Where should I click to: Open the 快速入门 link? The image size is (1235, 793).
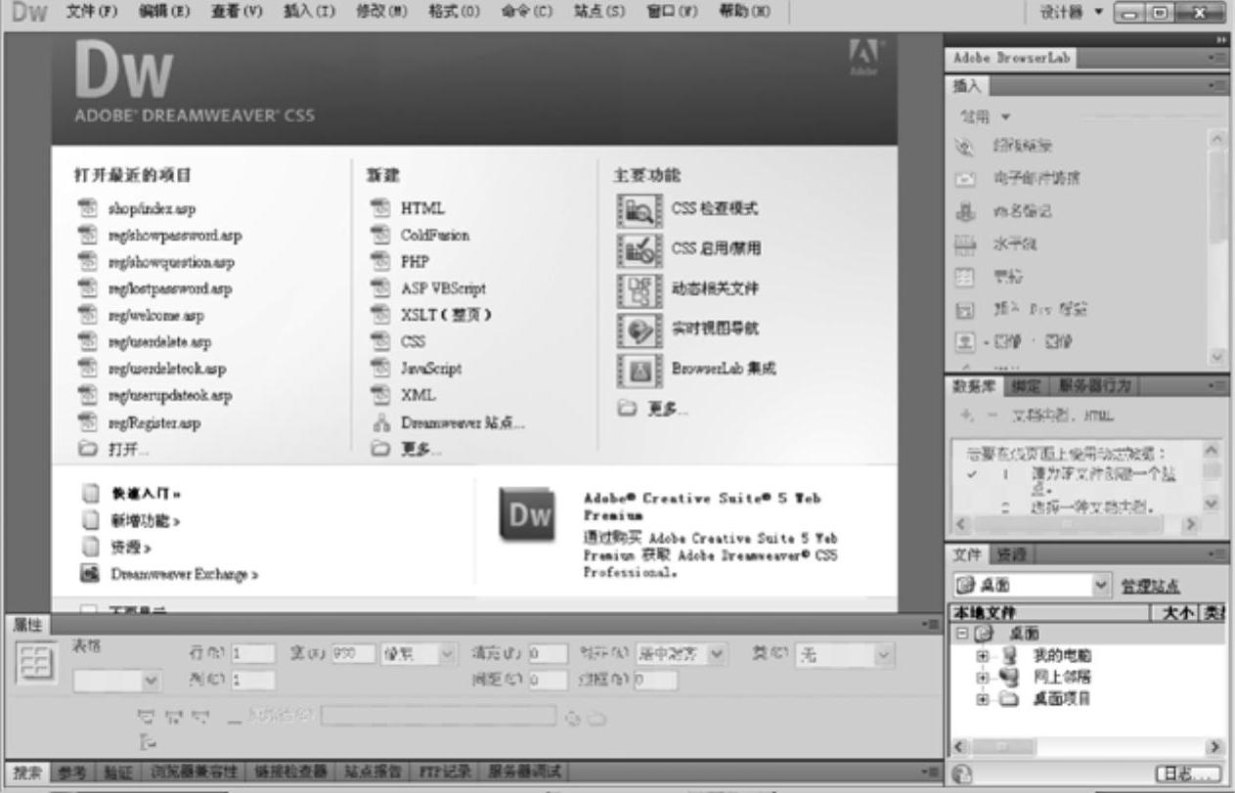[x=145, y=495]
